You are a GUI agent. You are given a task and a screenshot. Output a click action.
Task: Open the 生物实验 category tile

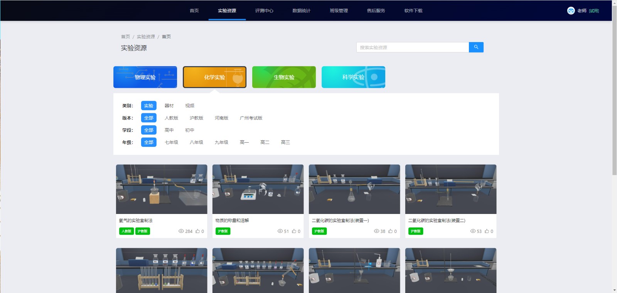284,77
